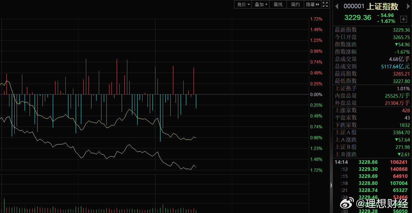412x213 pixels.
Task: Switch to 简约 simplified view
Action: [x=295, y=4]
